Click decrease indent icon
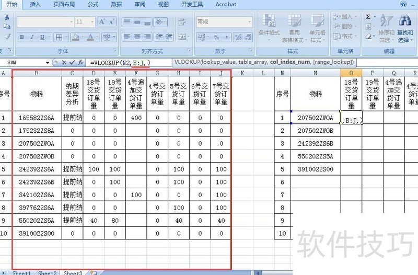The width and height of the screenshot is (418, 275). coord(159,37)
